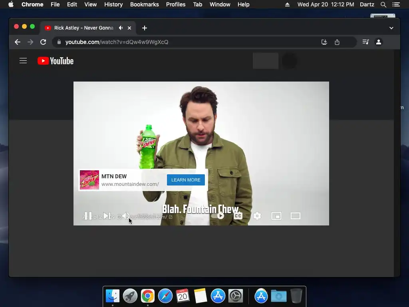Screen dimensions: 409x307
Task: Open the History menu
Action: tap(113, 4)
